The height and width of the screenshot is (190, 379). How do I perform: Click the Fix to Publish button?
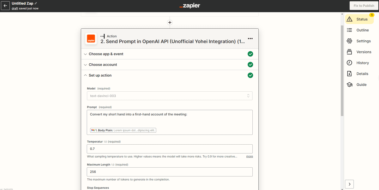pyautogui.click(x=364, y=6)
